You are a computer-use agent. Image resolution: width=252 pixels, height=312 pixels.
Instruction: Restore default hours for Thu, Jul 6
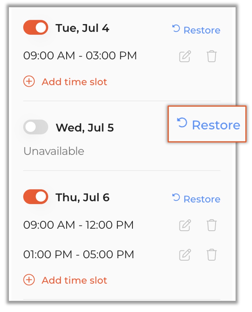pos(196,199)
